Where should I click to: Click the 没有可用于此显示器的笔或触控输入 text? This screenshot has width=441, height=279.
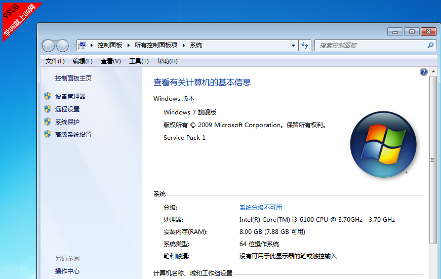(x=288, y=256)
